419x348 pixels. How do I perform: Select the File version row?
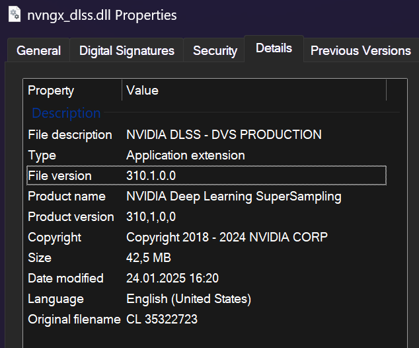click(x=59, y=176)
